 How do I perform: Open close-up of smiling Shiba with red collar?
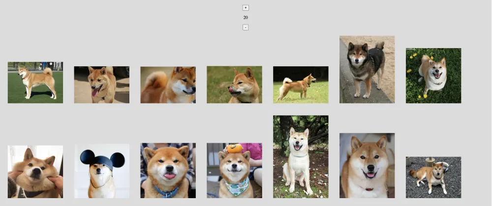tap(367, 166)
